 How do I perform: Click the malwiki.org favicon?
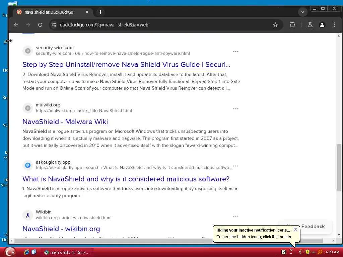28,108
